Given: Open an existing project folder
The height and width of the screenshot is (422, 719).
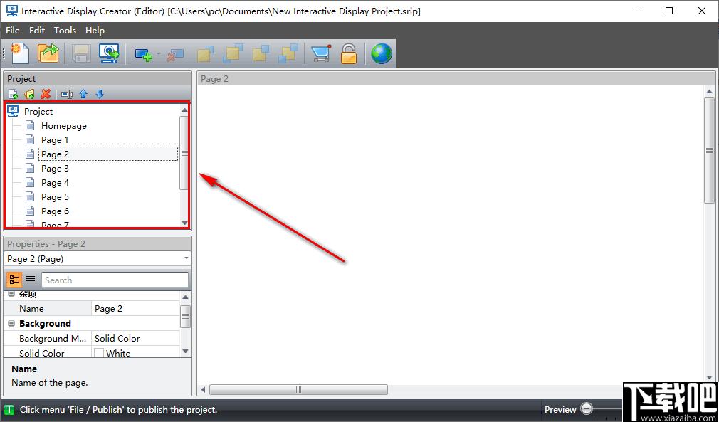Looking at the screenshot, I should pyautogui.click(x=48, y=53).
